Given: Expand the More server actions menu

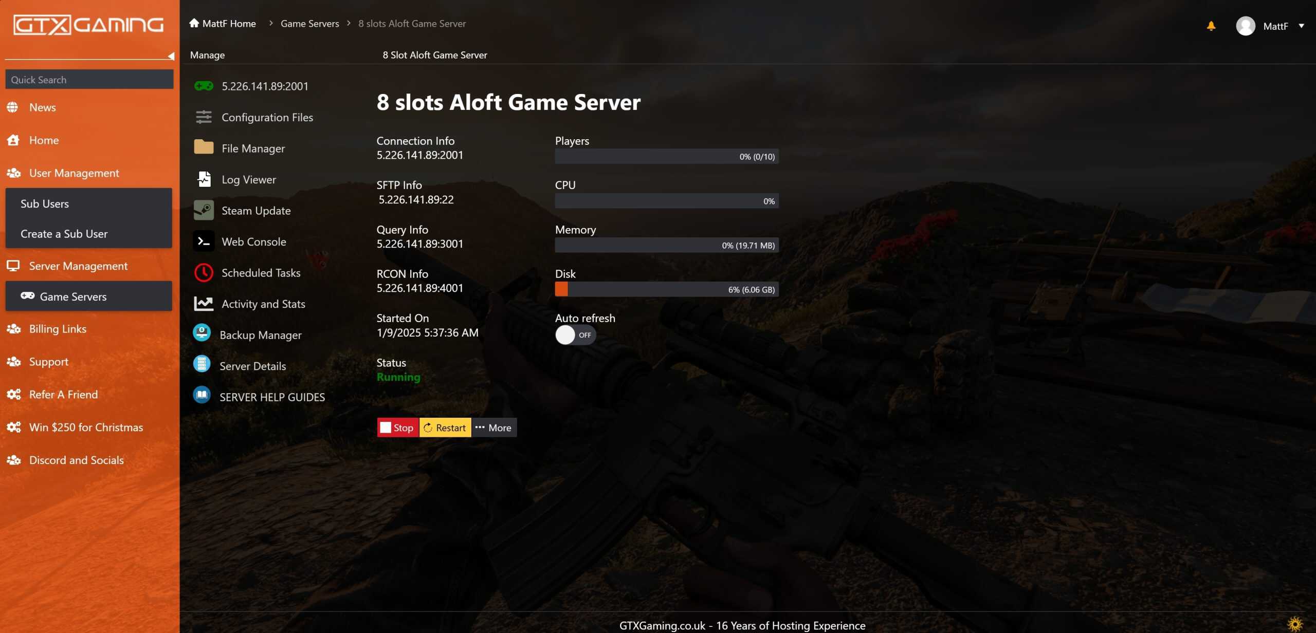Looking at the screenshot, I should pyautogui.click(x=493, y=427).
